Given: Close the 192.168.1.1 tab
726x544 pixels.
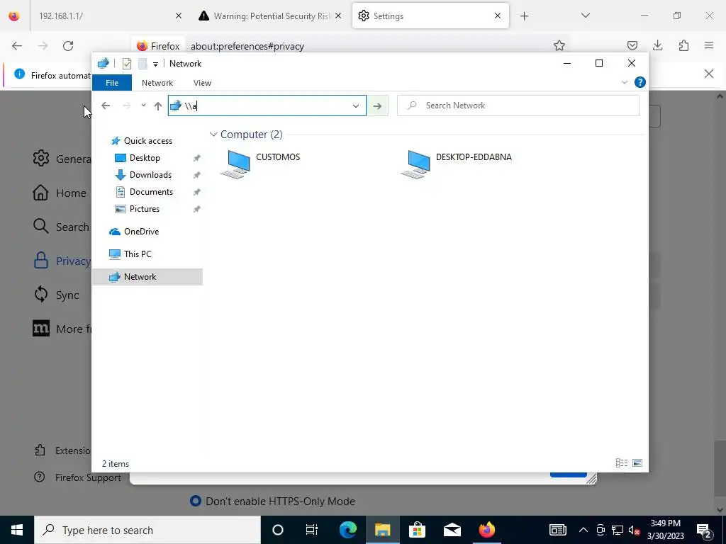Looking at the screenshot, I should (179, 16).
